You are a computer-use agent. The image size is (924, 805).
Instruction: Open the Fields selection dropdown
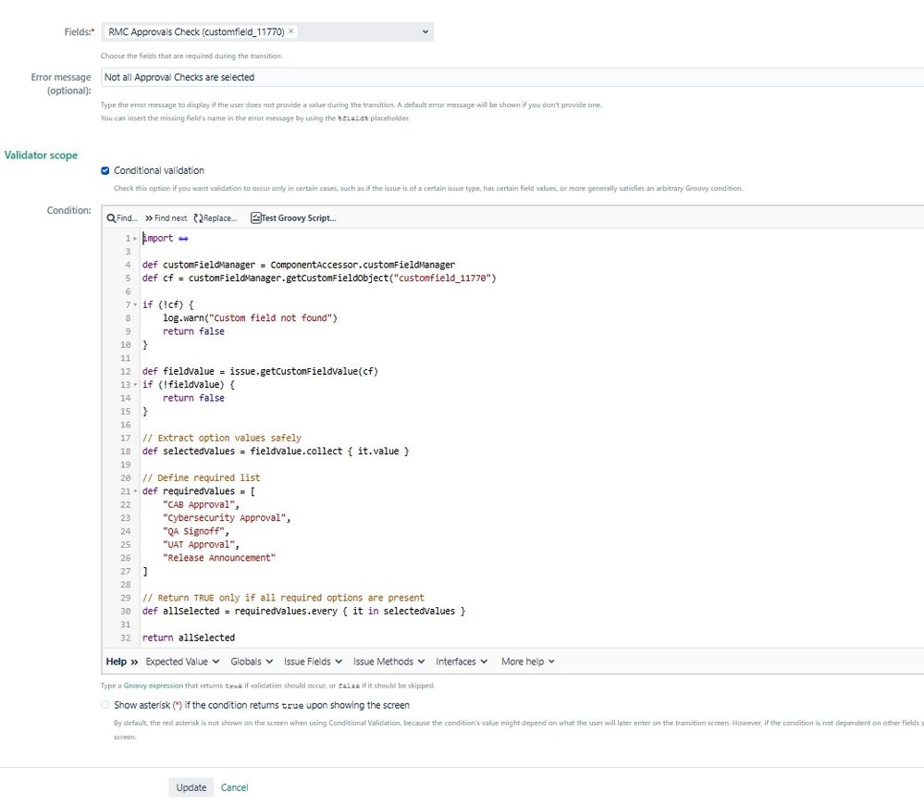[x=424, y=31]
